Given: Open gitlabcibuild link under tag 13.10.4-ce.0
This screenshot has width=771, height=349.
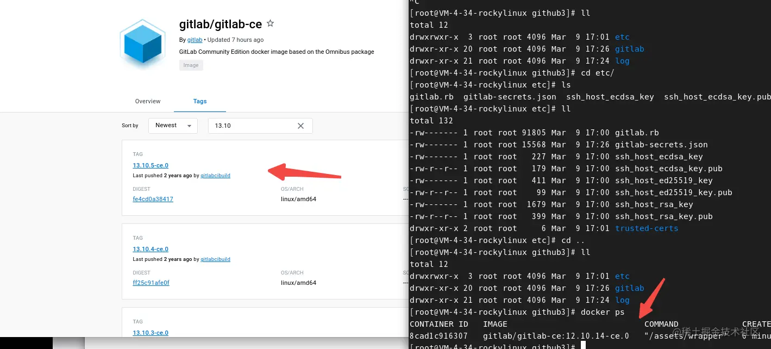Looking at the screenshot, I should pos(215,259).
